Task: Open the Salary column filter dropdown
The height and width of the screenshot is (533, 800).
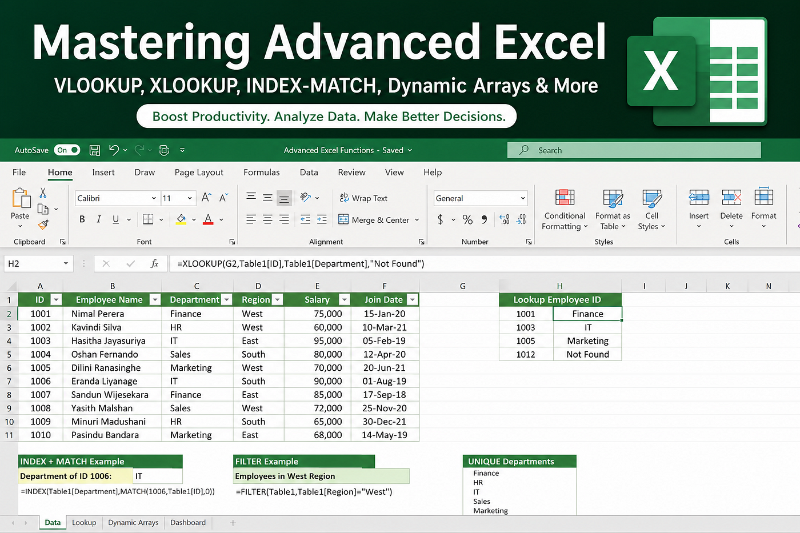Action: [344, 299]
